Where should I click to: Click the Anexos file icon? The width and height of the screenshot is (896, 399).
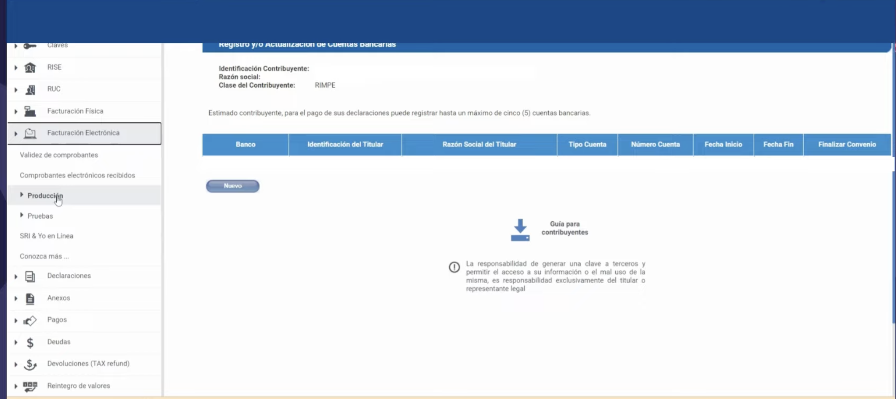(x=30, y=298)
